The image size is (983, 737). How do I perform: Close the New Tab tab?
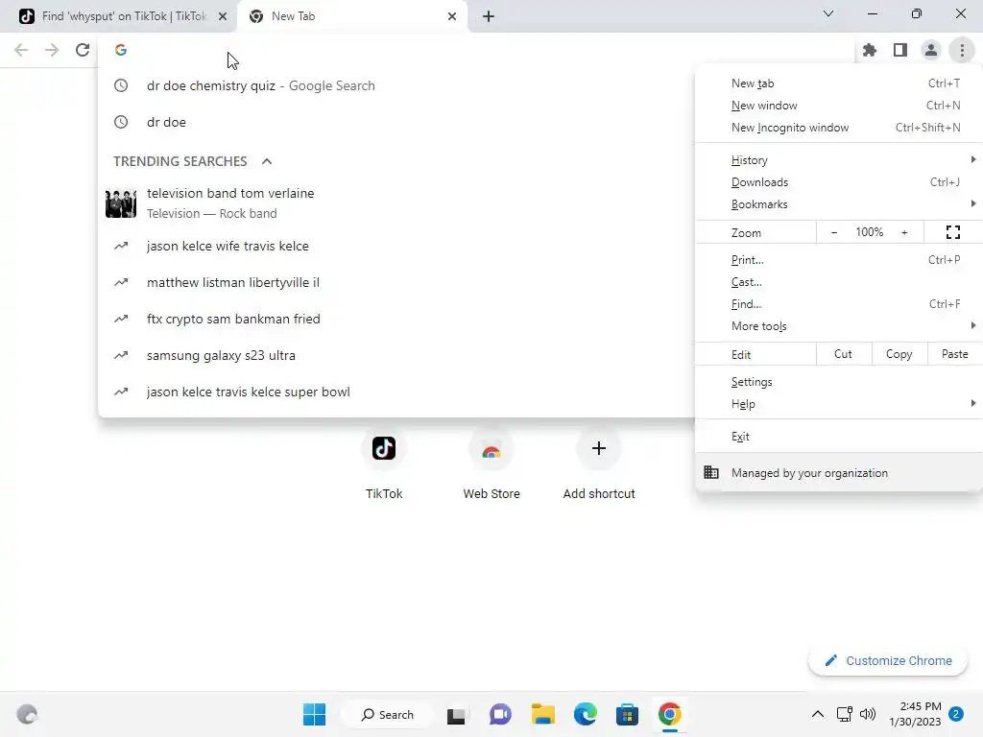point(452,16)
